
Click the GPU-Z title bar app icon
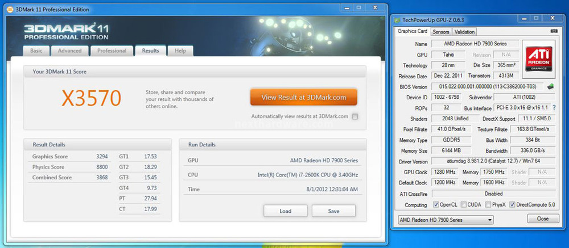[x=398, y=20]
